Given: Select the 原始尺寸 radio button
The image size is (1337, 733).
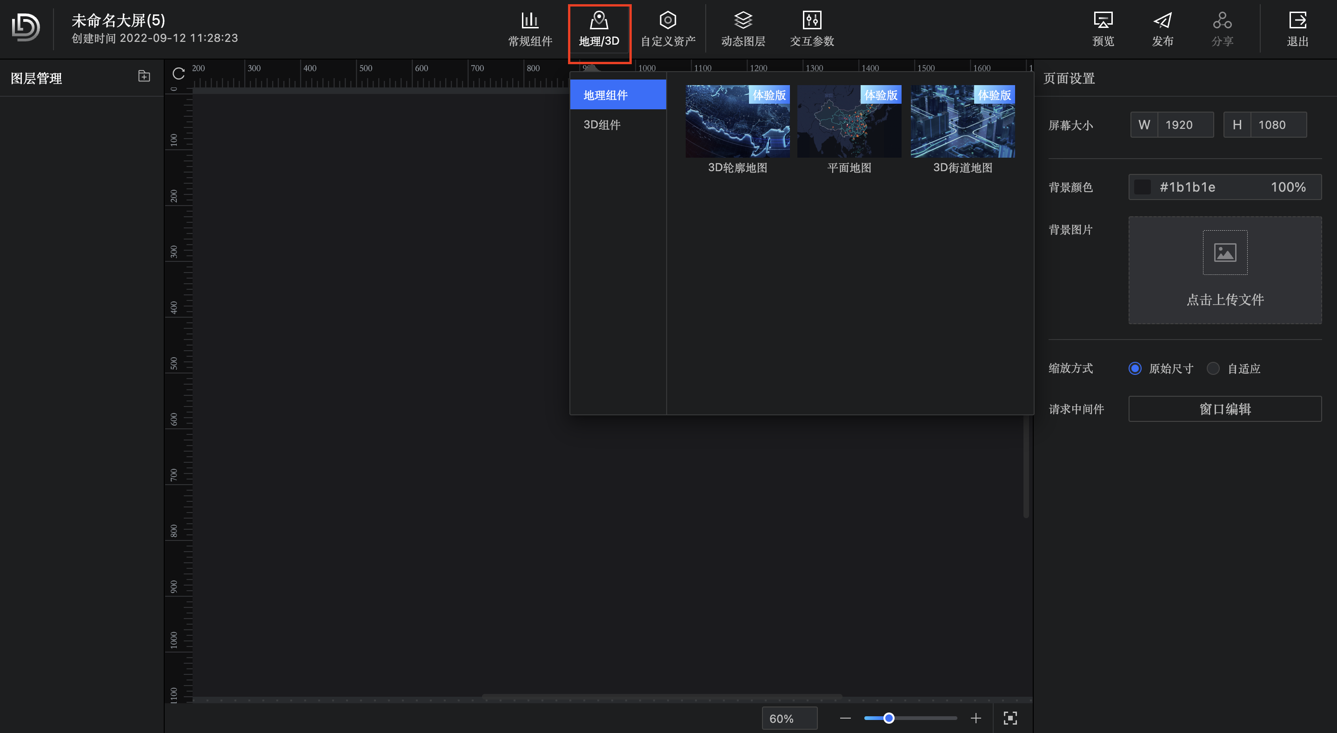Looking at the screenshot, I should click(x=1135, y=368).
